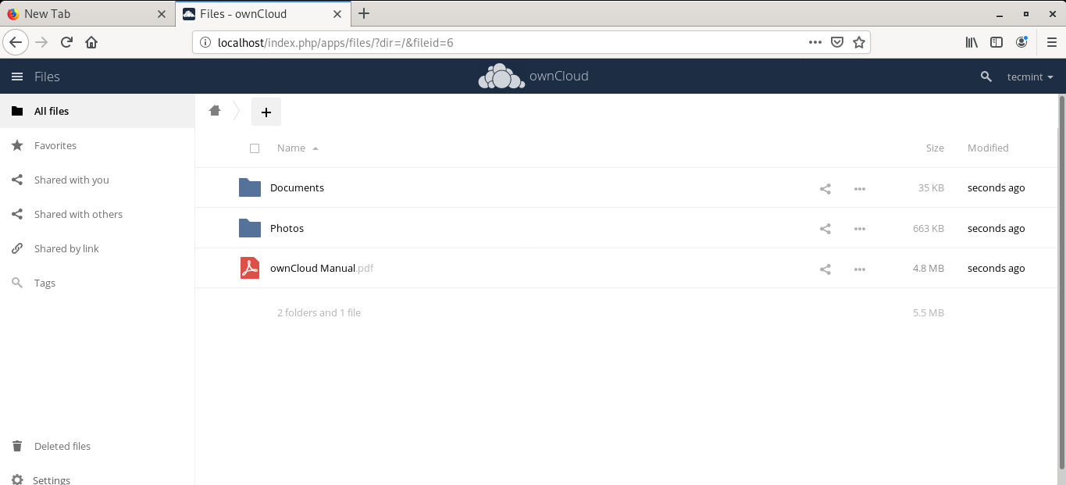Image resolution: width=1066 pixels, height=485 pixels.
Task: Open ownCloud Manual.pdf file link
Action: [322, 268]
